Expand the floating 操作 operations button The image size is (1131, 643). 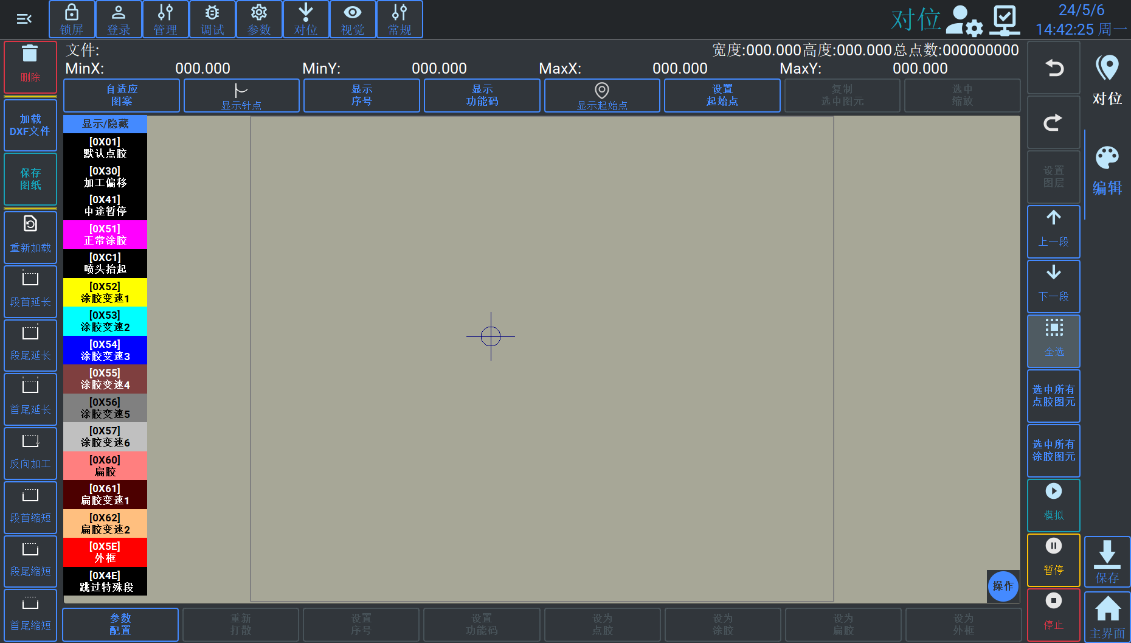(1003, 586)
